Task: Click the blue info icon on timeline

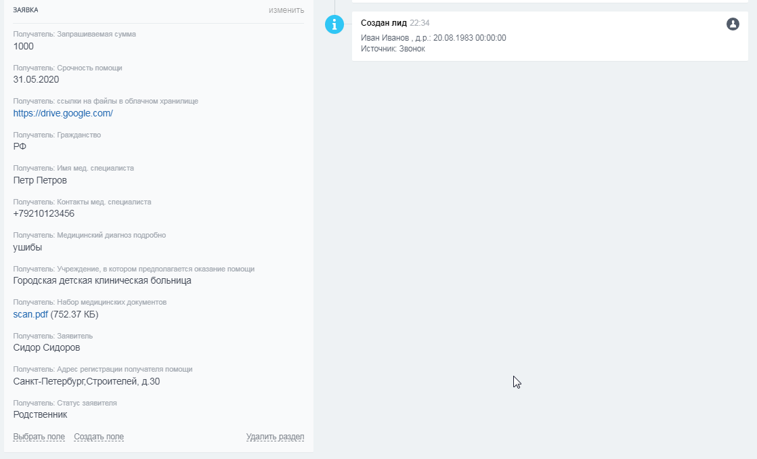Action: coord(334,25)
